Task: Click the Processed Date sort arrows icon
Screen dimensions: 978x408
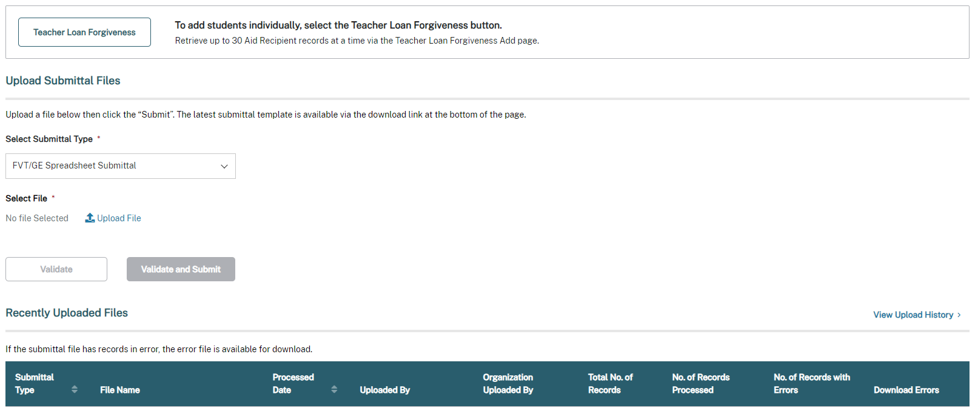Action: point(334,389)
